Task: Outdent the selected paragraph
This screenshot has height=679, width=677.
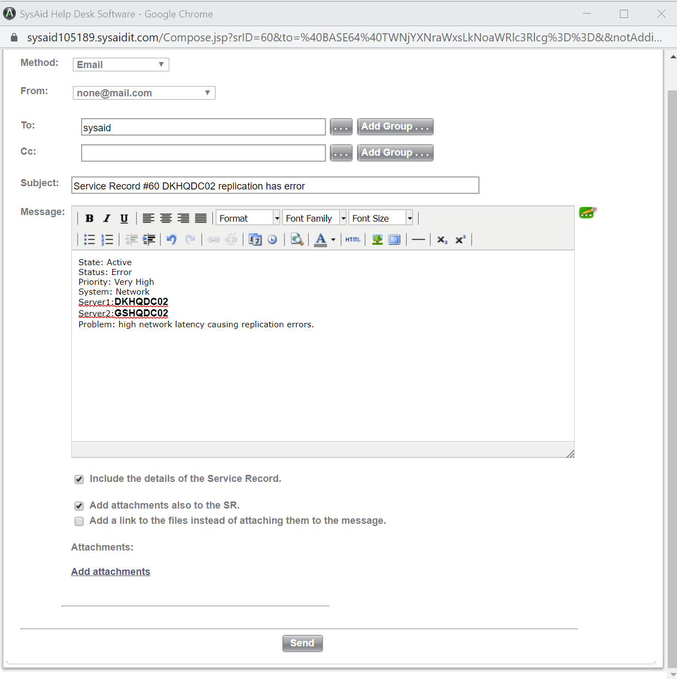Action: (131, 239)
